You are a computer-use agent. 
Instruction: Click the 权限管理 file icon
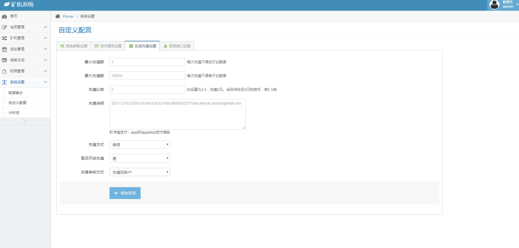5,71
